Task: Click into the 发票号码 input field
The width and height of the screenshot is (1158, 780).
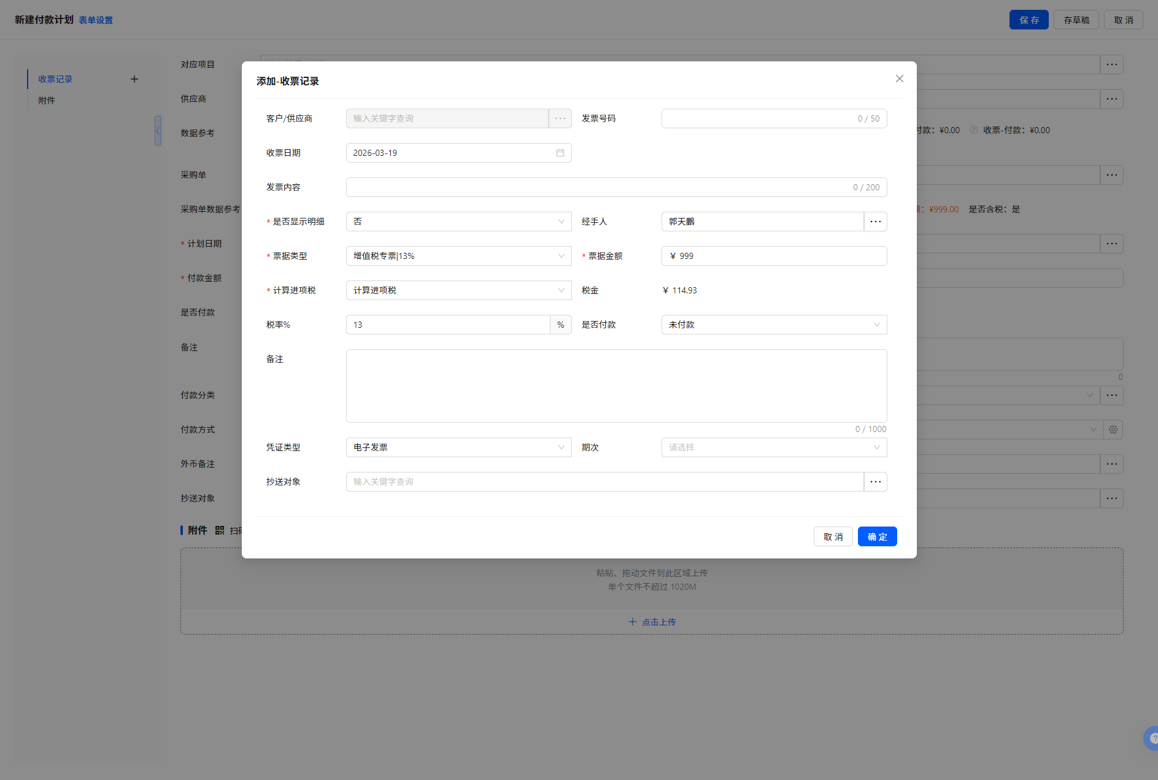Action: (x=758, y=118)
